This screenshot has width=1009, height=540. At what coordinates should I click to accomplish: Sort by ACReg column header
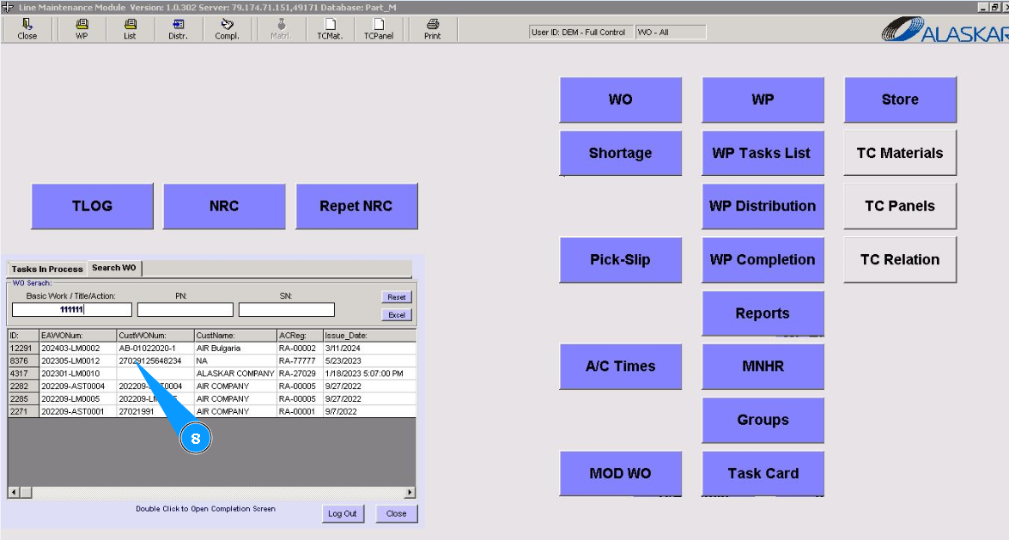[299, 336]
